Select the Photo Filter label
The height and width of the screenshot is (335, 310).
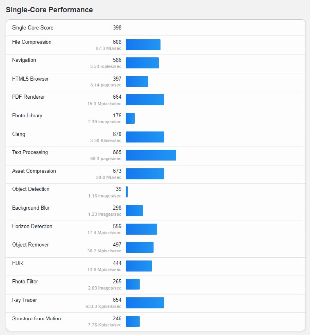(x=25, y=282)
